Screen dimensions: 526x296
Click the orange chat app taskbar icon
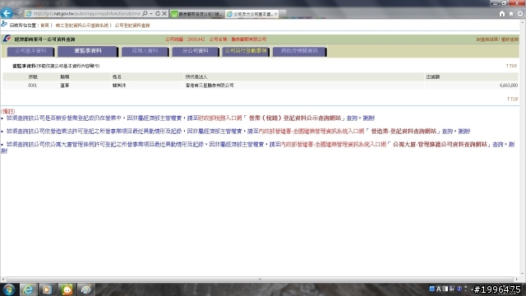(67, 289)
